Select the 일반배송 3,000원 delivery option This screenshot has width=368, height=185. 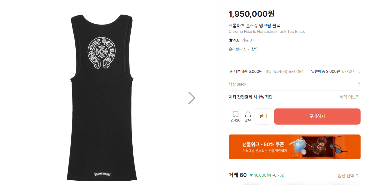(325, 72)
